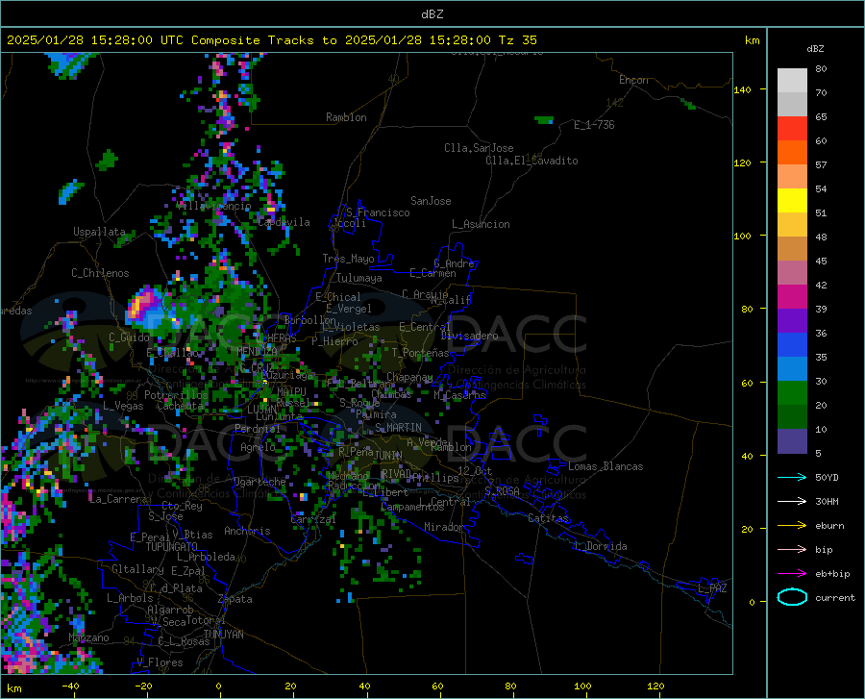Screen dimensions: 865x699
Task: Click the 'E_1-736' map label
Action: click(x=594, y=125)
